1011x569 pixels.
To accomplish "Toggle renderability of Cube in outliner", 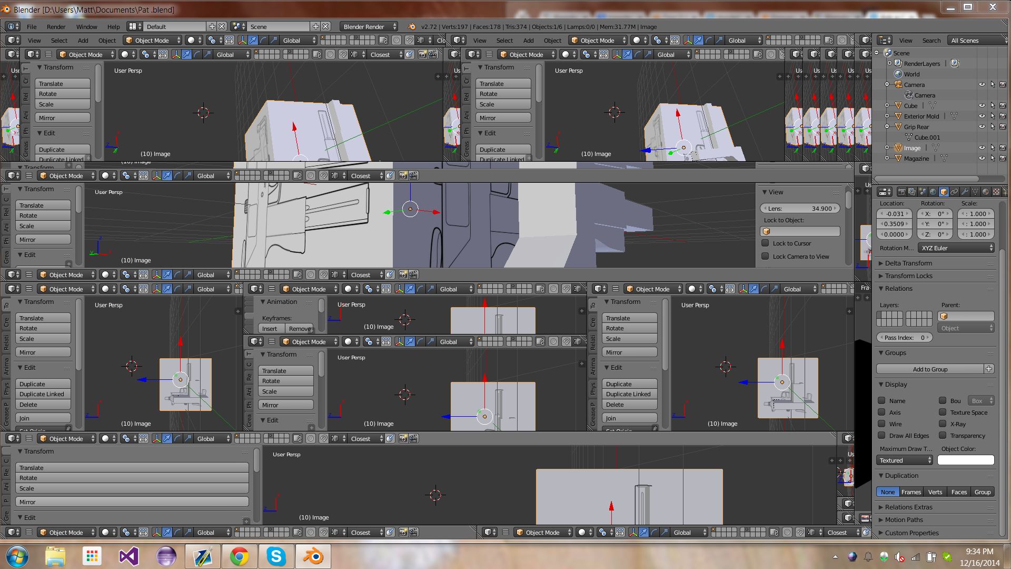I will [1003, 106].
